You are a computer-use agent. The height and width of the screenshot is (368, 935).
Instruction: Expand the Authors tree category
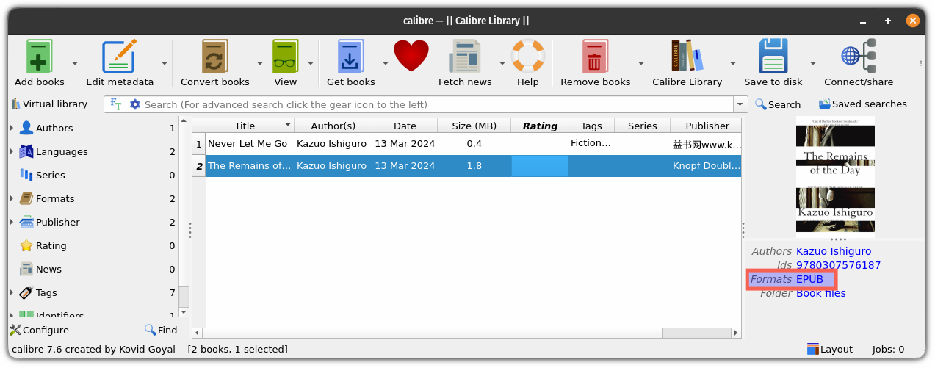(x=12, y=129)
